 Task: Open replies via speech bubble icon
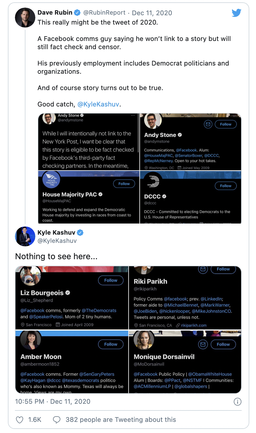click(x=57, y=420)
